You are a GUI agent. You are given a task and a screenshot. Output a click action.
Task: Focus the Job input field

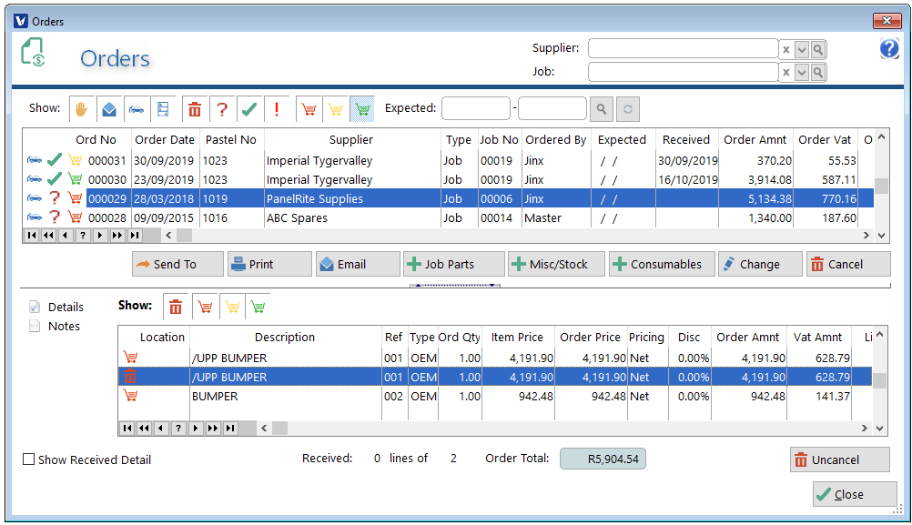683,72
